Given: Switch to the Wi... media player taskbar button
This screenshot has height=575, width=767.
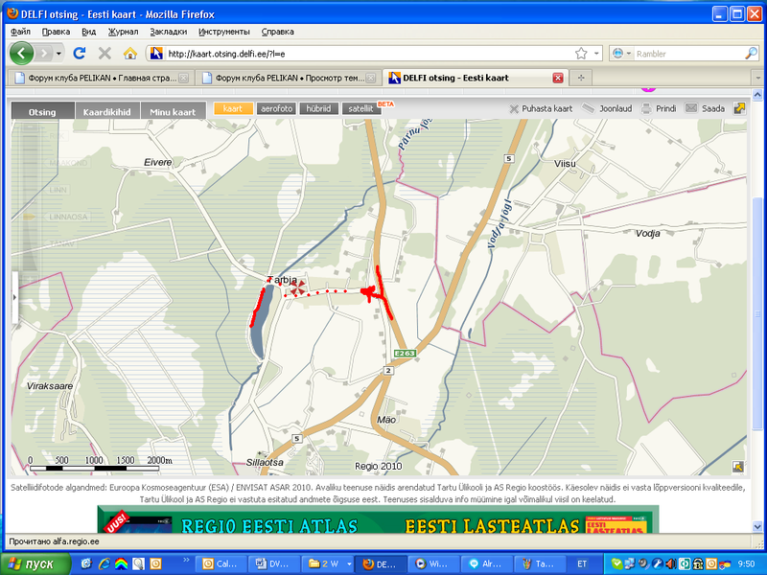Looking at the screenshot, I should pos(432,563).
